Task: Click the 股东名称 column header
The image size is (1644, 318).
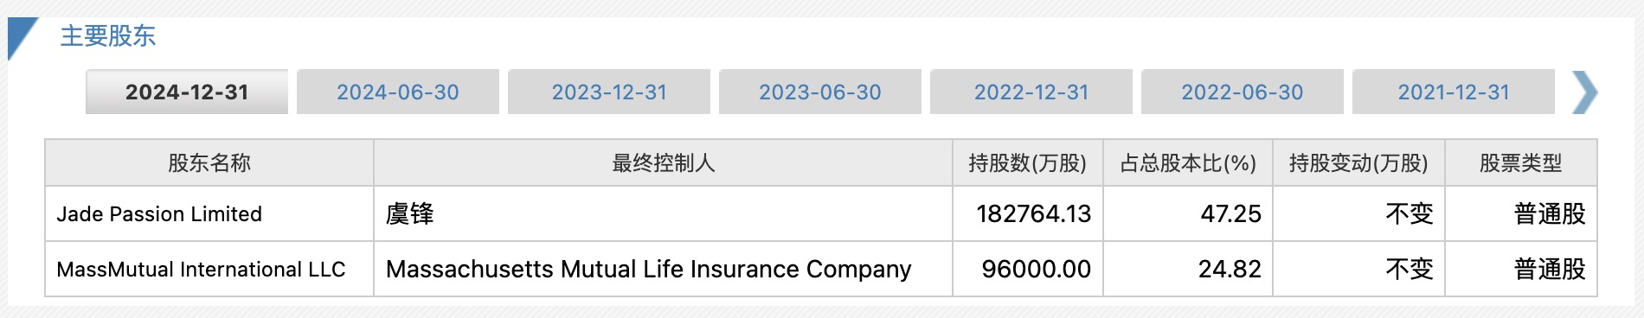Action: pos(209,162)
